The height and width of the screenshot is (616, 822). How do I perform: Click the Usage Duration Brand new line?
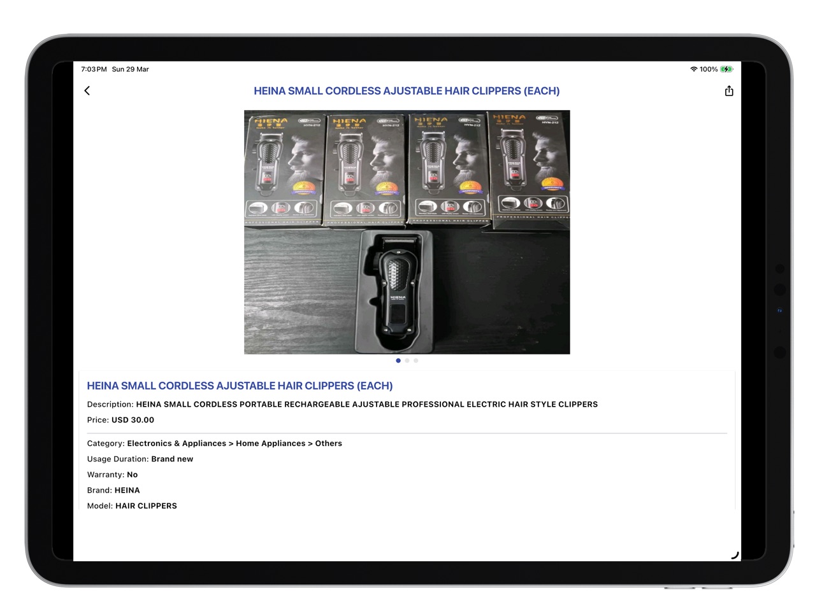140,459
